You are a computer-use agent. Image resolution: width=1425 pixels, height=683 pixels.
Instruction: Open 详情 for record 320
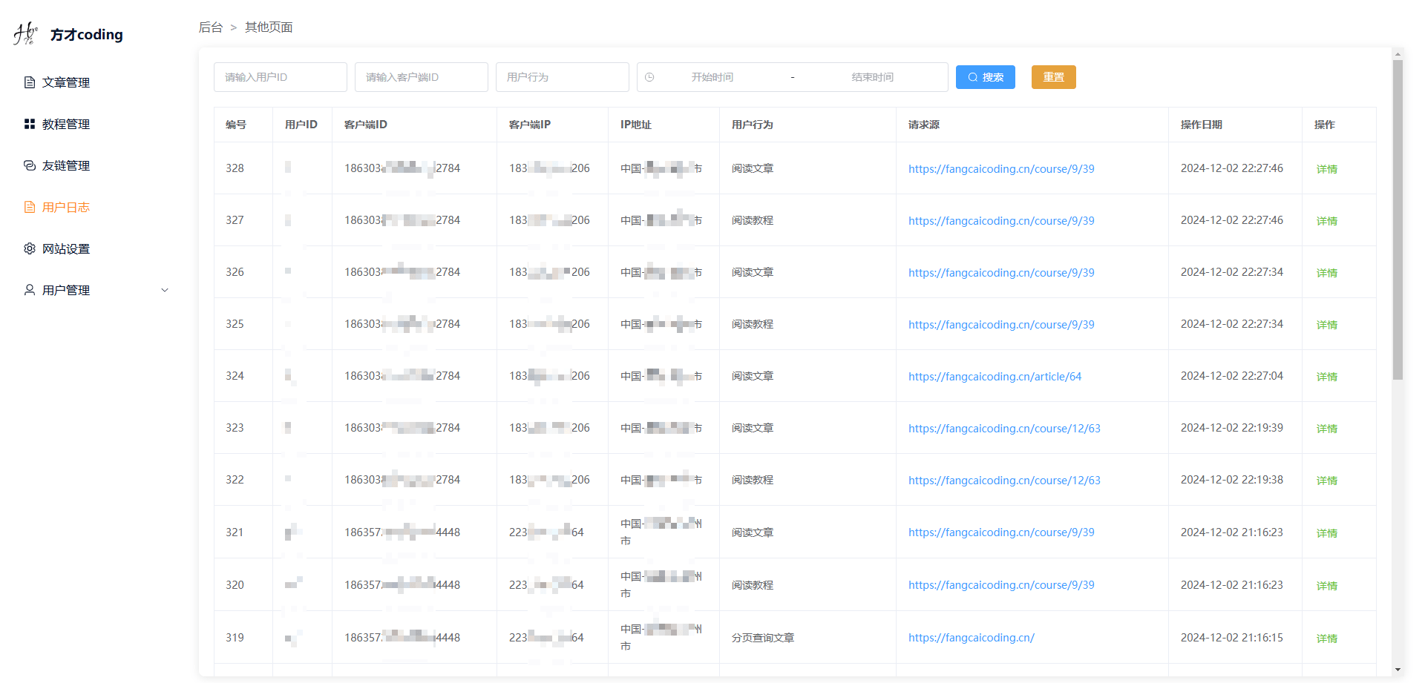1326,586
